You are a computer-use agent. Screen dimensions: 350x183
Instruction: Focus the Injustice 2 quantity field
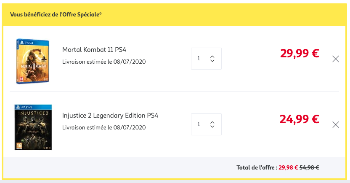point(206,124)
